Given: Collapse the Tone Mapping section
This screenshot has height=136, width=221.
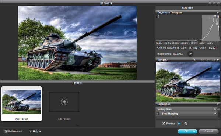Looking at the screenshot, I should pos(215,114).
